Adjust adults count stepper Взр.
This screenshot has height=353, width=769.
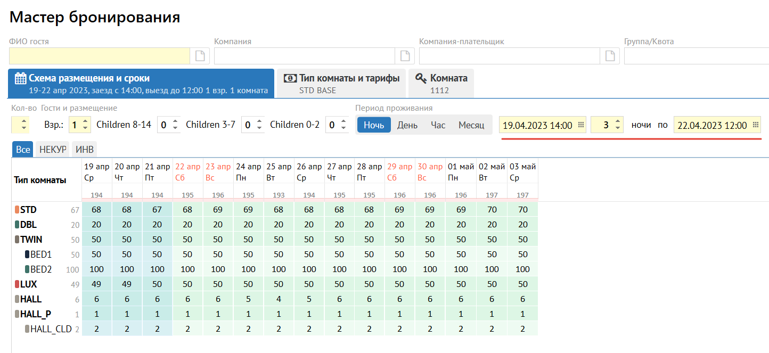[x=87, y=125]
